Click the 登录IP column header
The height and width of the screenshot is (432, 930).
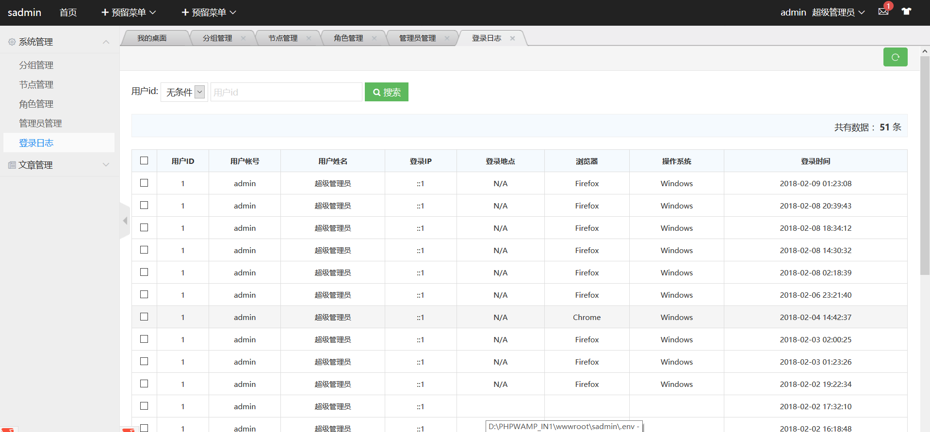coord(421,161)
